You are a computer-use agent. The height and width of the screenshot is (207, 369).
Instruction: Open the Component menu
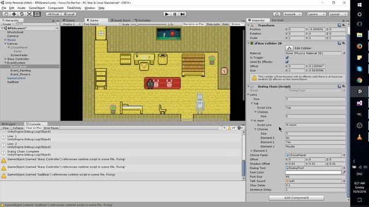(x=55, y=8)
